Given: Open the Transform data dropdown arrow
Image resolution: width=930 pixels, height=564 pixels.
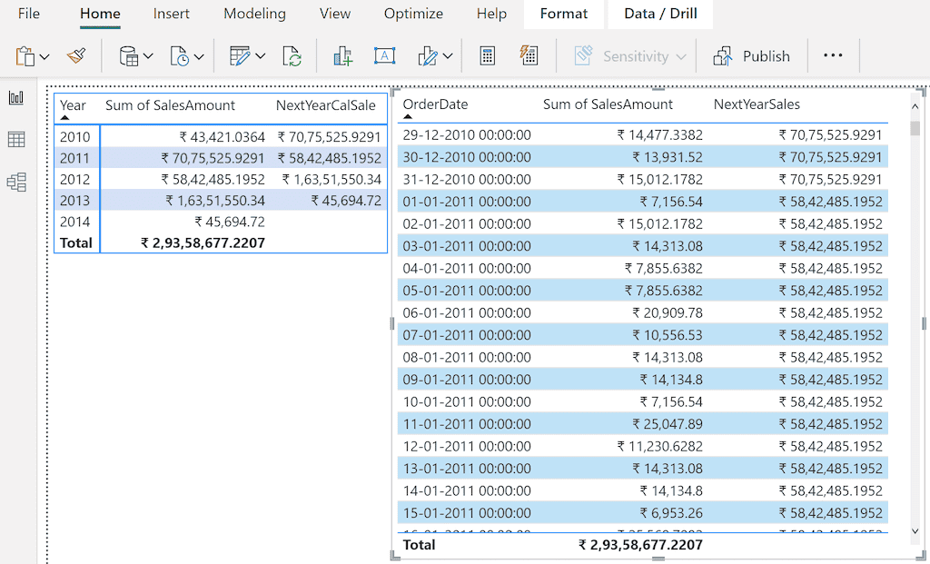Looking at the screenshot, I should (261, 55).
